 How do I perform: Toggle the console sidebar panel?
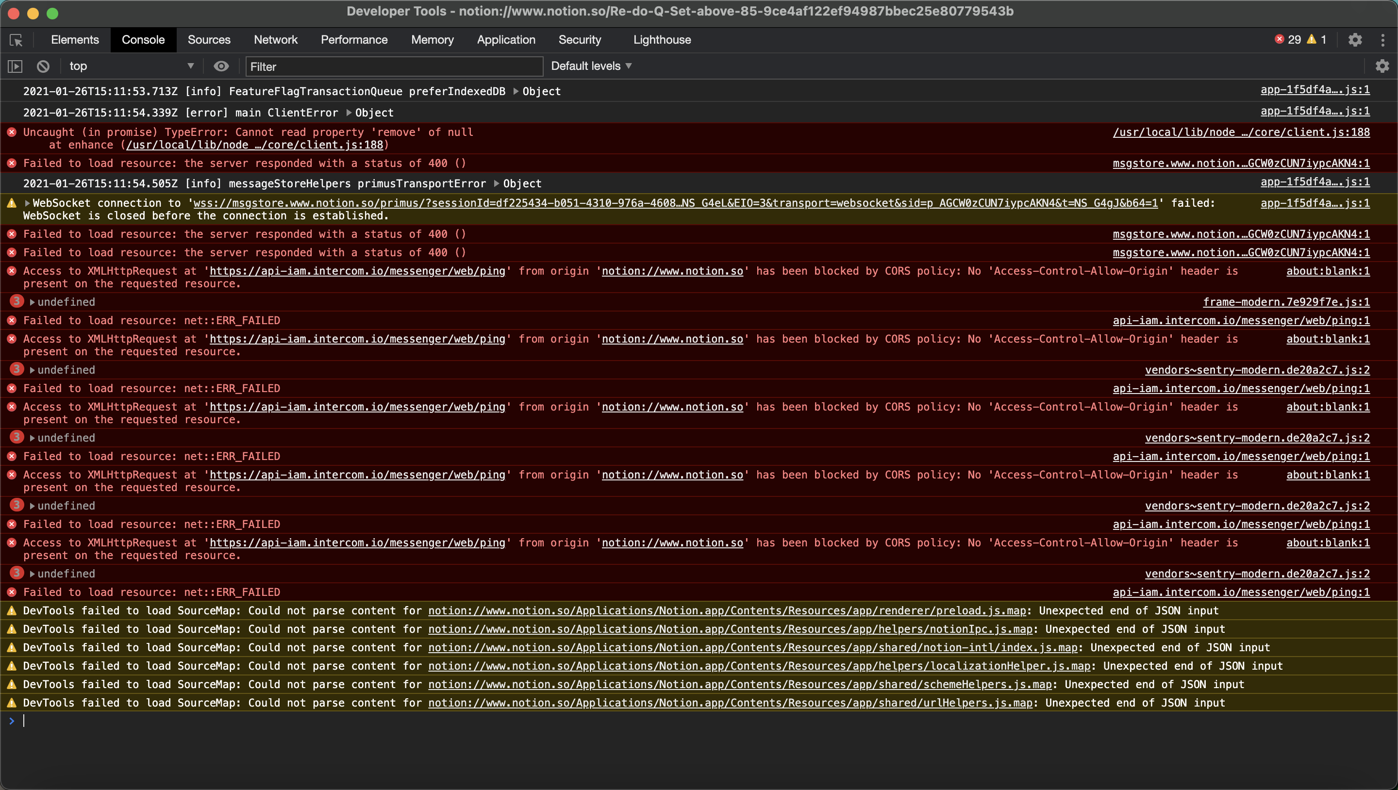coord(15,66)
